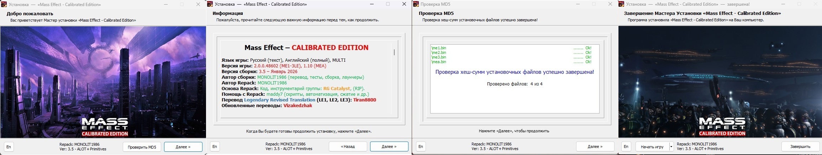Viewport: 822px width, 155px height.
Task: Click the Нажмите «Далее», чтобы продолжить hint
Action: [x=514, y=131]
